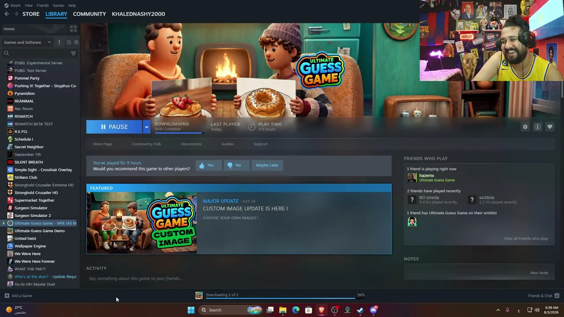
Task: Recommend the game with Yes
Action: [x=208, y=165]
